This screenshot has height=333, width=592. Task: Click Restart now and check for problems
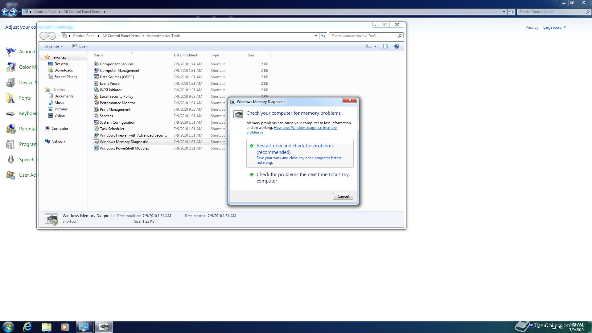[300, 153]
